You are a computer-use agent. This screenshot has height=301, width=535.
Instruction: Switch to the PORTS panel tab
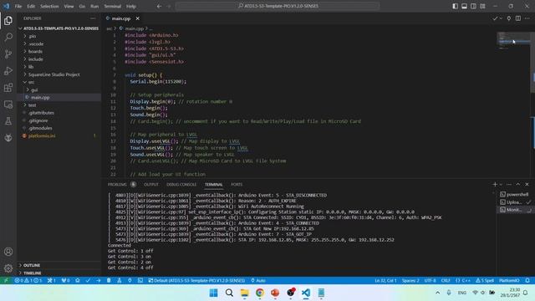pos(237,184)
